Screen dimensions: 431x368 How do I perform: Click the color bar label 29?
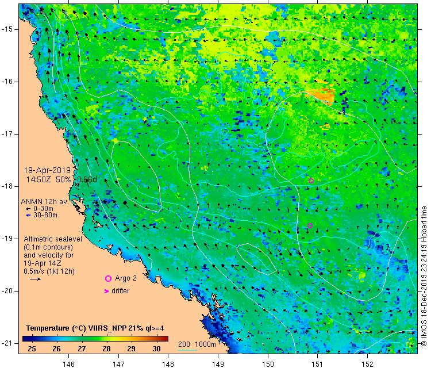tap(132, 349)
